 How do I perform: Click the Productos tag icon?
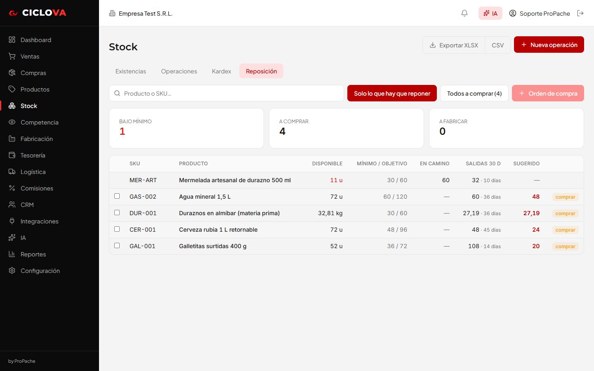12,89
